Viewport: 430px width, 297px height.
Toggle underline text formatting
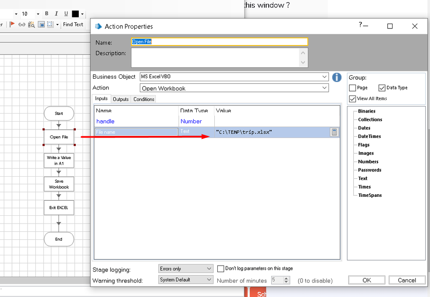(66, 14)
